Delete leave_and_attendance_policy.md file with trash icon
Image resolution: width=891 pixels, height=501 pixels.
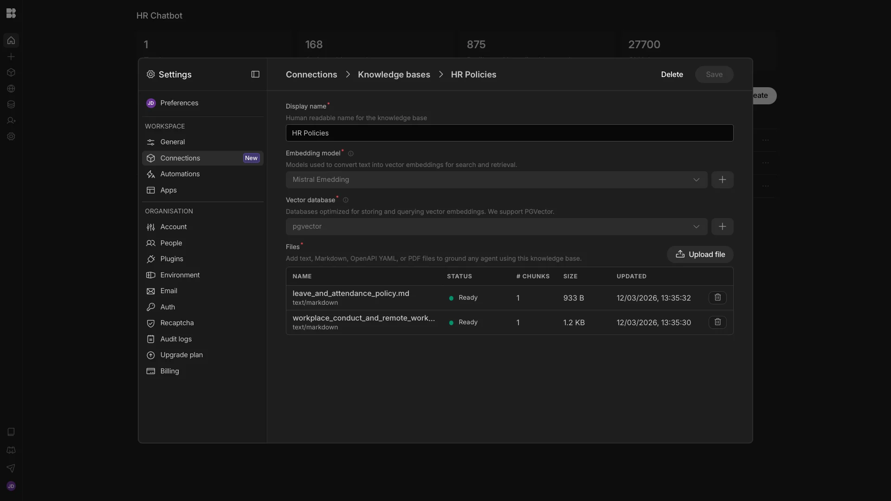click(x=717, y=298)
